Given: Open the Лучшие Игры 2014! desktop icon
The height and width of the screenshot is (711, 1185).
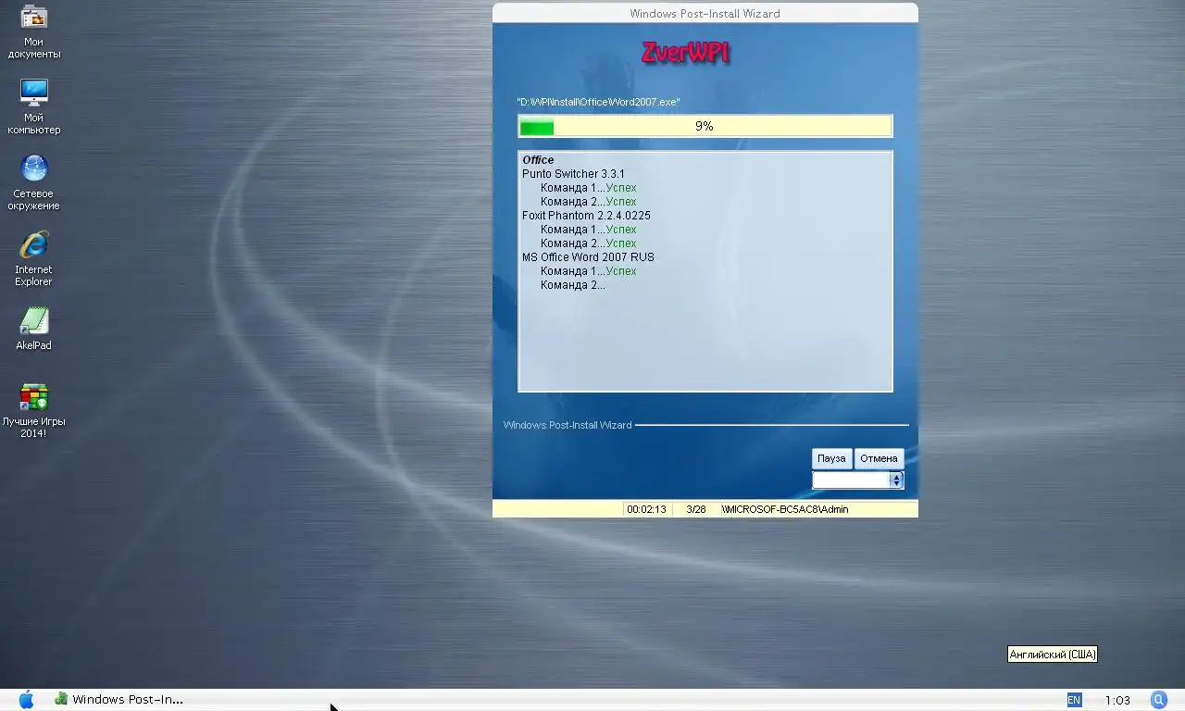Looking at the screenshot, I should click(34, 411).
